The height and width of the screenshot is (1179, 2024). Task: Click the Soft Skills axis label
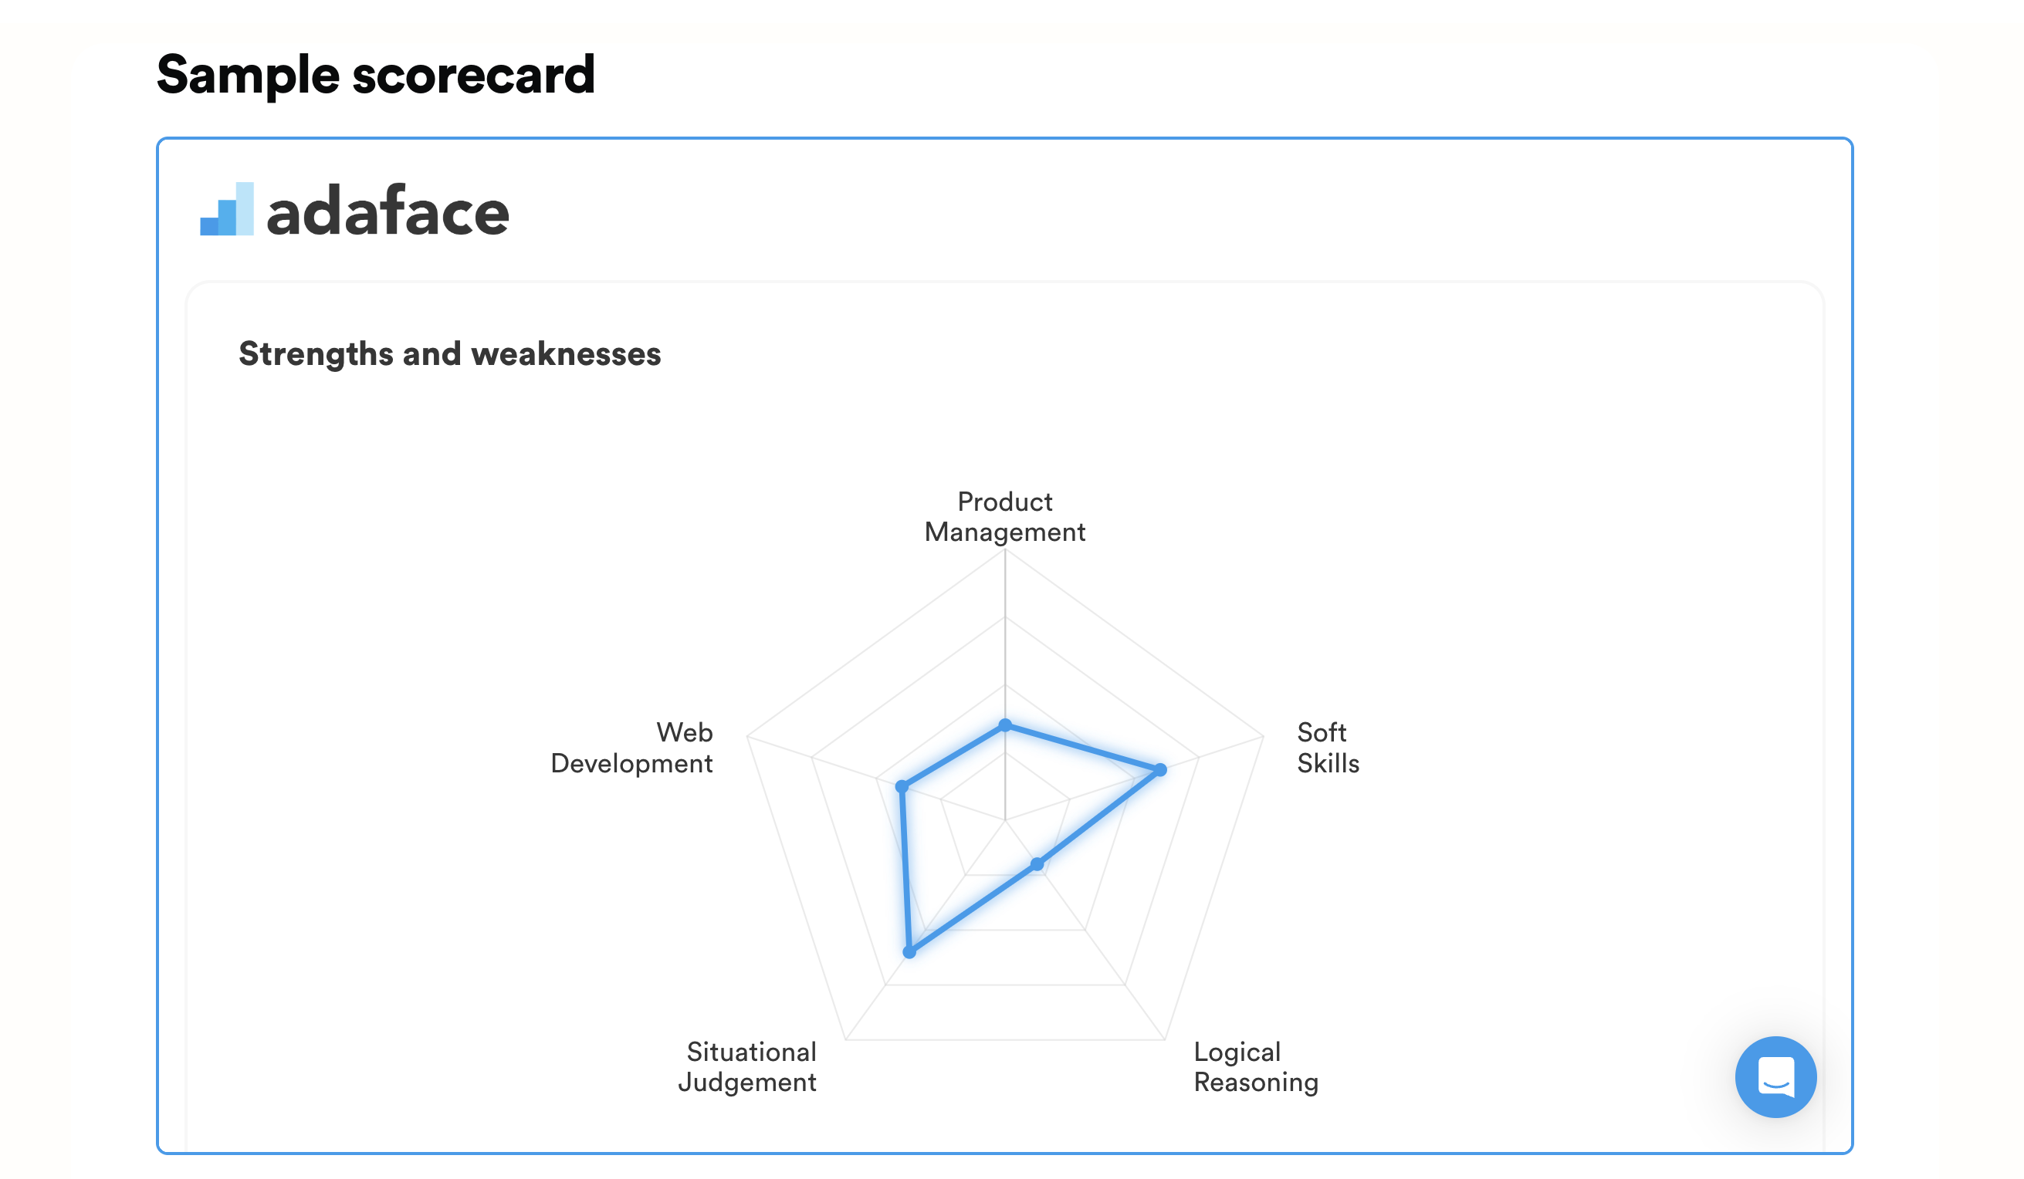click(1328, 747)
